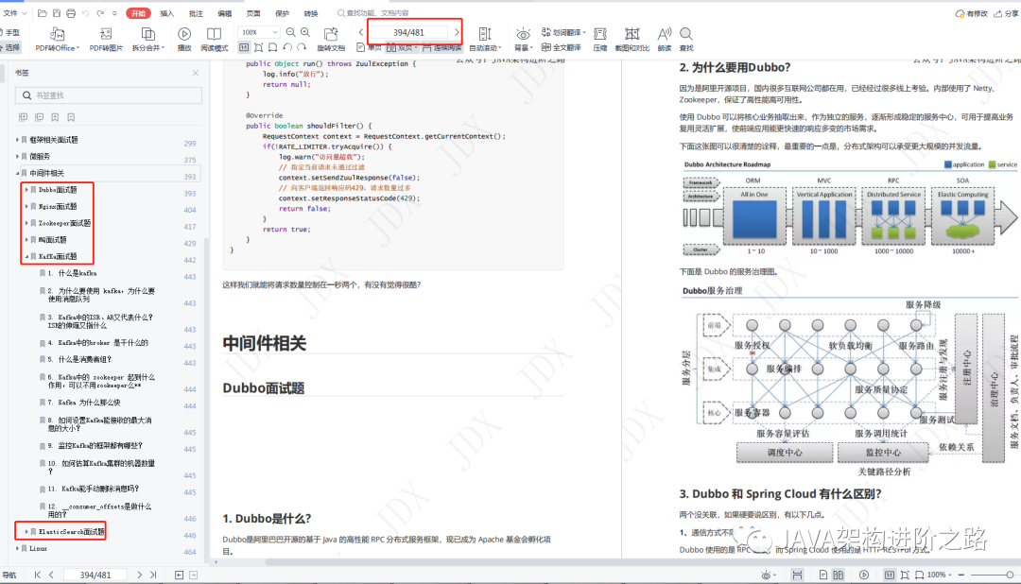1021x584 pixels.
Task: Click the 全文翻译 full-text translation tool
Action: (562, 47)
